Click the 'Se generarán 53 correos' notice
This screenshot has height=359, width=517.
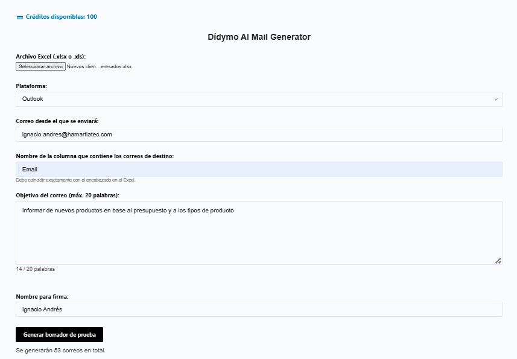61,350
